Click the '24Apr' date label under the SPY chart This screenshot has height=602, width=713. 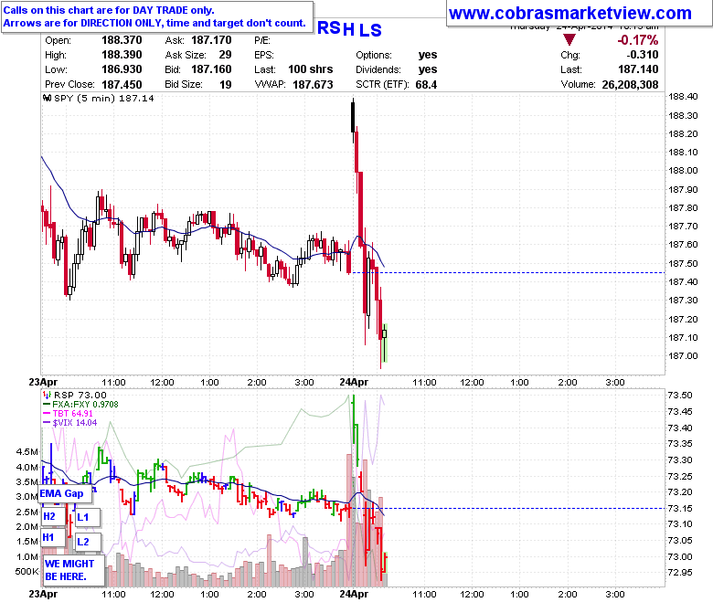click(x=354, y=382)
